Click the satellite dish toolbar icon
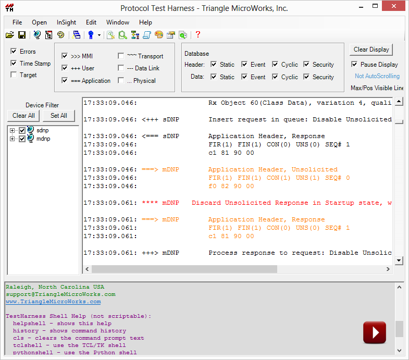This screenshot has width=409, height=360. tap(37, 35)
